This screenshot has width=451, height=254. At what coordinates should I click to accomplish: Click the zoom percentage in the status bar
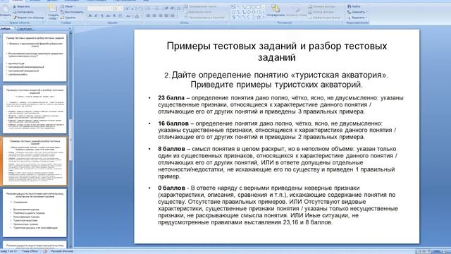click(x=437, y=251)
